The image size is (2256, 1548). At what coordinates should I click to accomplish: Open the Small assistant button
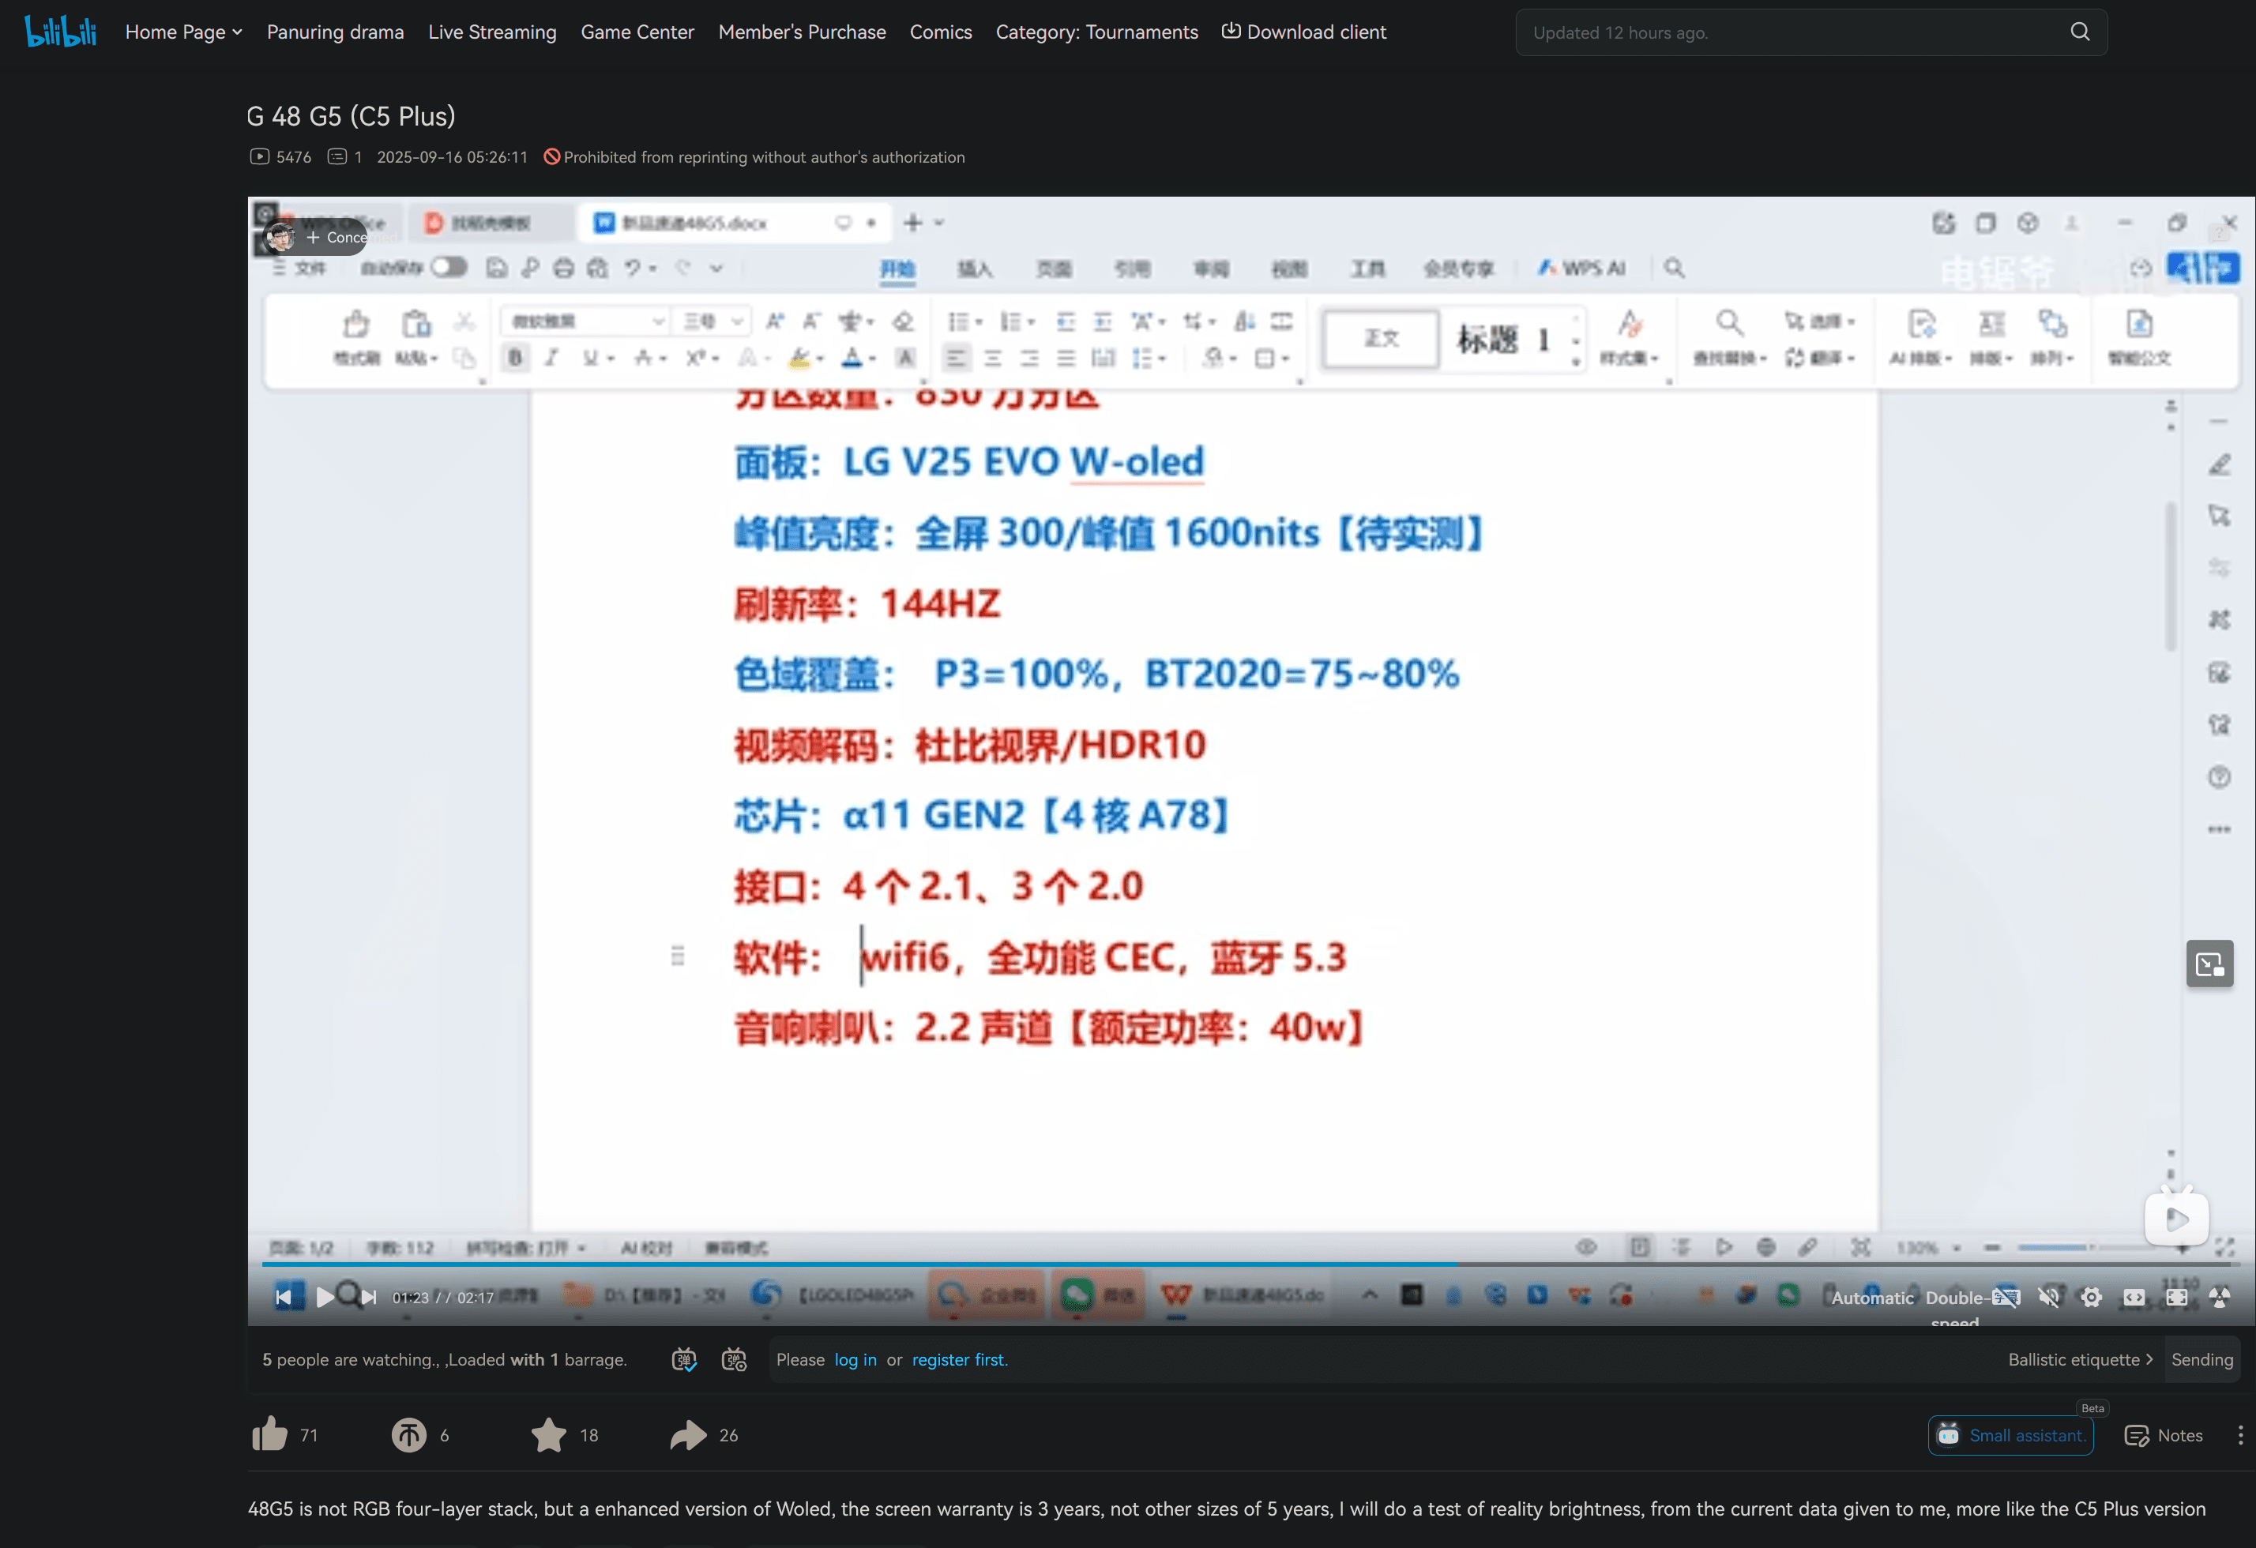click(x=2010, y=1435)
